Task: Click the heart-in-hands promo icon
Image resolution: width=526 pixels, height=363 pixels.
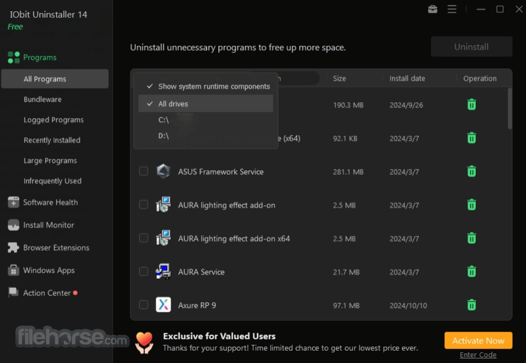Action: click(144, 342)
